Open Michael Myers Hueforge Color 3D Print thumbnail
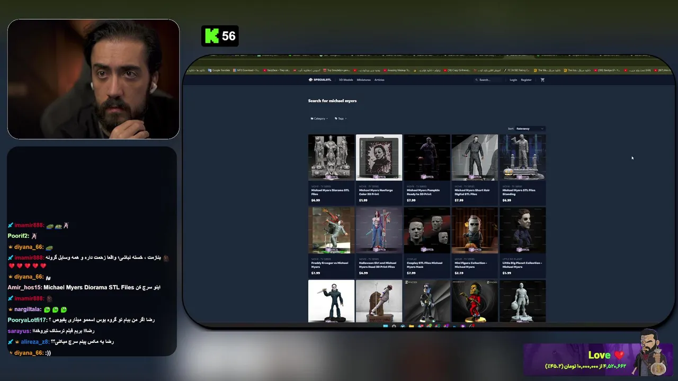This screenshot has width=678, height=381. click(379, 157)
